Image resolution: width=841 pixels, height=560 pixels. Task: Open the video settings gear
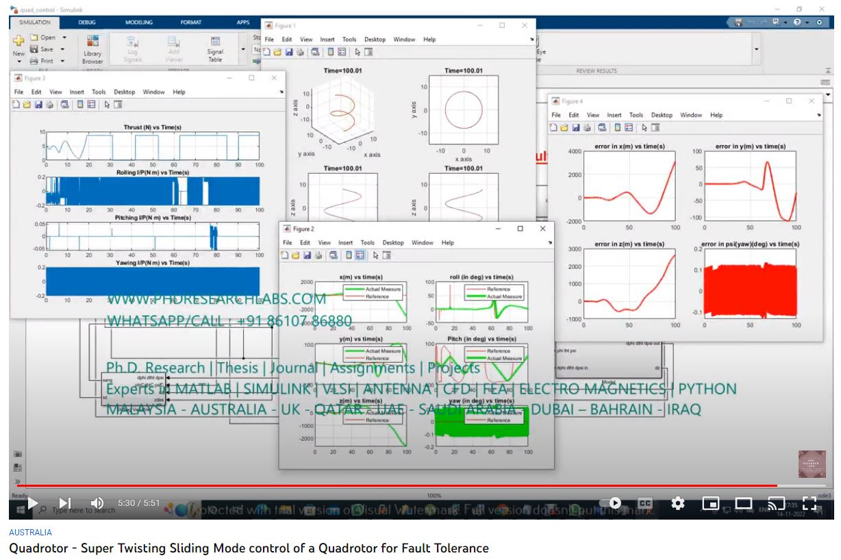coord(678,504)
